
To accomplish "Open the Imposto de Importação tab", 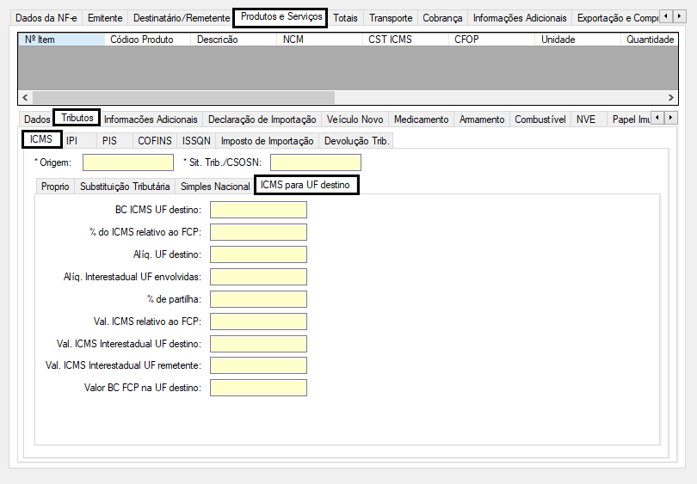I will (x=267, y=141).
